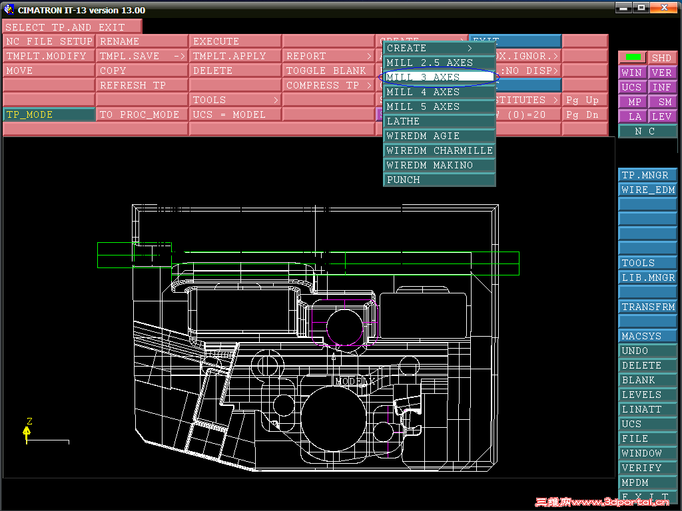Switch TO PROC_MODE

142,114
